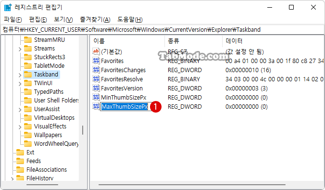The width and height of the screenshot is (325, 190).
Task: Select the Wallpapers tree key
Action: [x=48, y=135]
